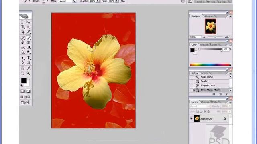
Task: Select the Healing Brush tool
Action: pos(23,38)
